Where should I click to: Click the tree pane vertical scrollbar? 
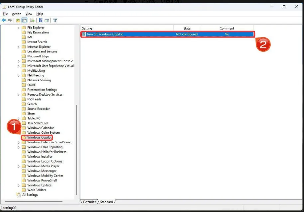(77, 150)
